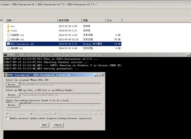The width and height of the screenshot is (191, 139).
Task: Select 'Force repacking and pause' radio option
Action: [x=55, y=114]
